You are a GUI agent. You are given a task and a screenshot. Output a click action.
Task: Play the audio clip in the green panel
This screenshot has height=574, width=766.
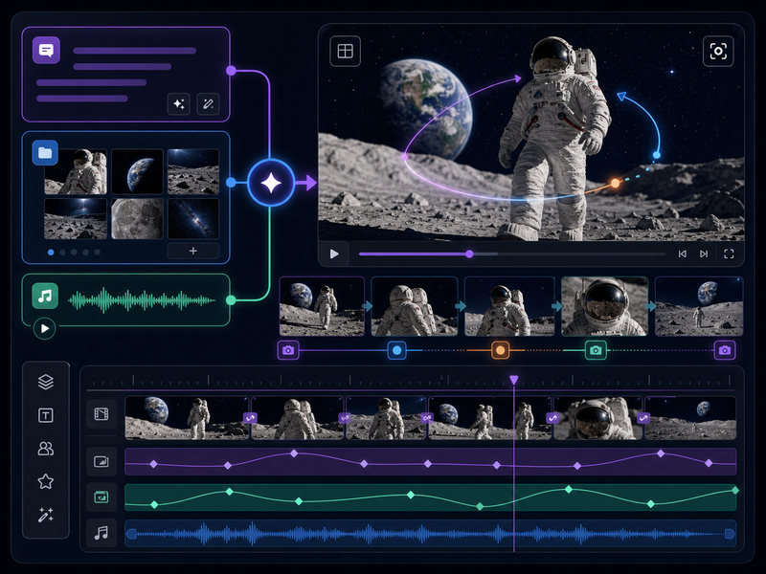coord(44,328)
